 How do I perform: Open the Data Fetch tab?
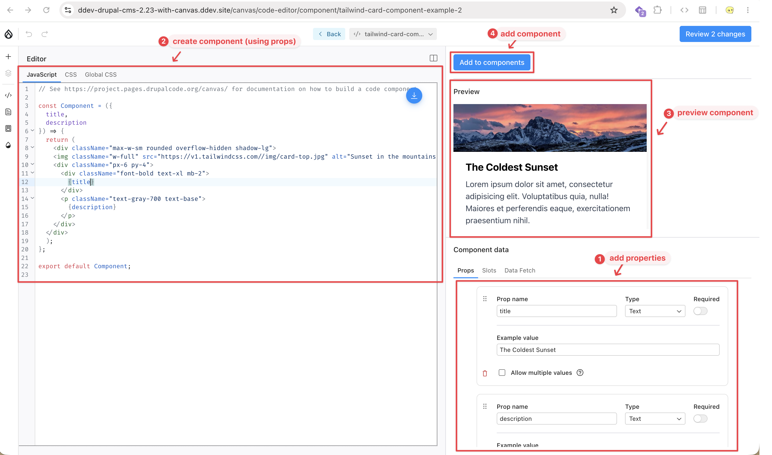point(519,270)
